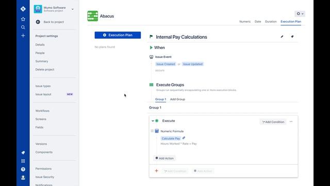330x186 pixels.
Task: Click the Internal Pay Calculations title
Action: click(x=181, y=37)
